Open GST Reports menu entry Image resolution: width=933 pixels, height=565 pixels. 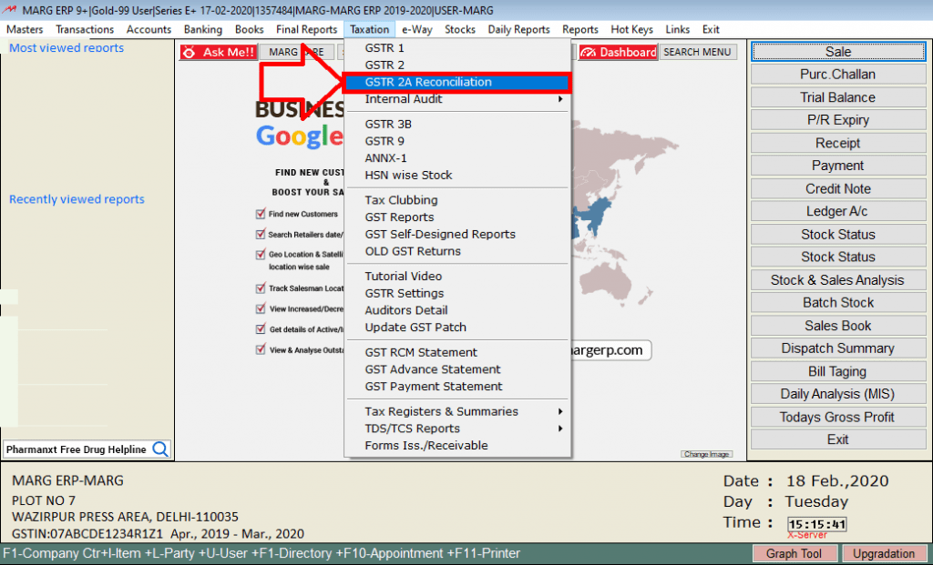point(457,217)
